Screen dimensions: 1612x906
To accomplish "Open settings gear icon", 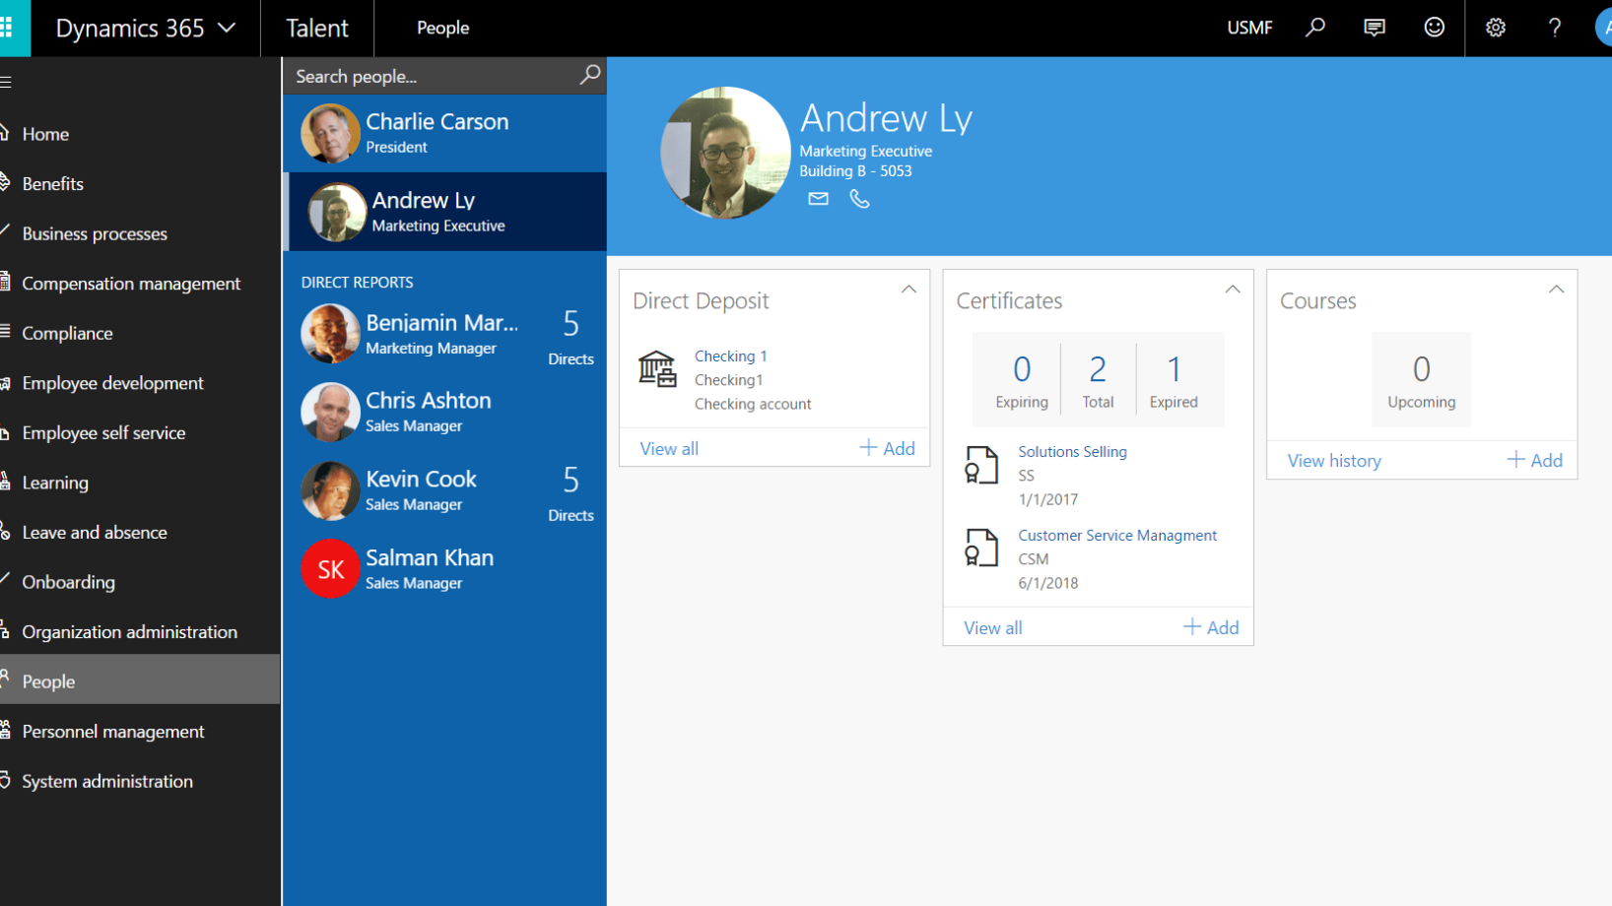I will pos(1496,28).
